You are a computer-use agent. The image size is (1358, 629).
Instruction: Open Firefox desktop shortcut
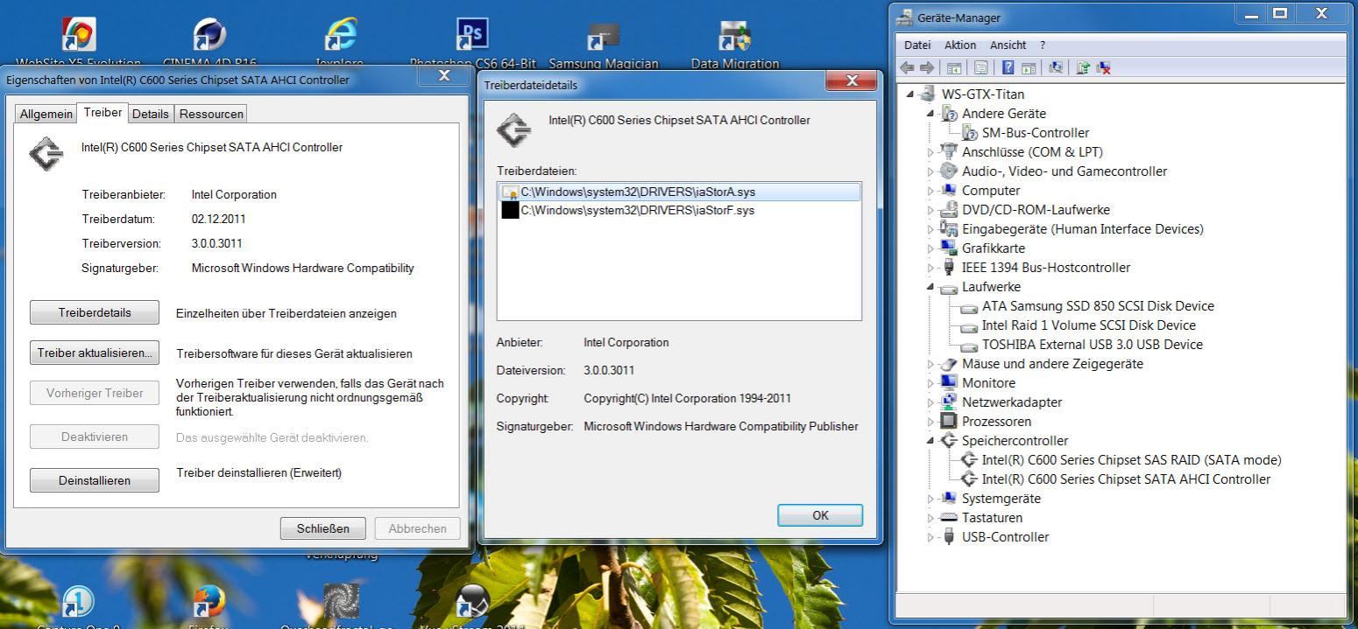click(209, 601)
